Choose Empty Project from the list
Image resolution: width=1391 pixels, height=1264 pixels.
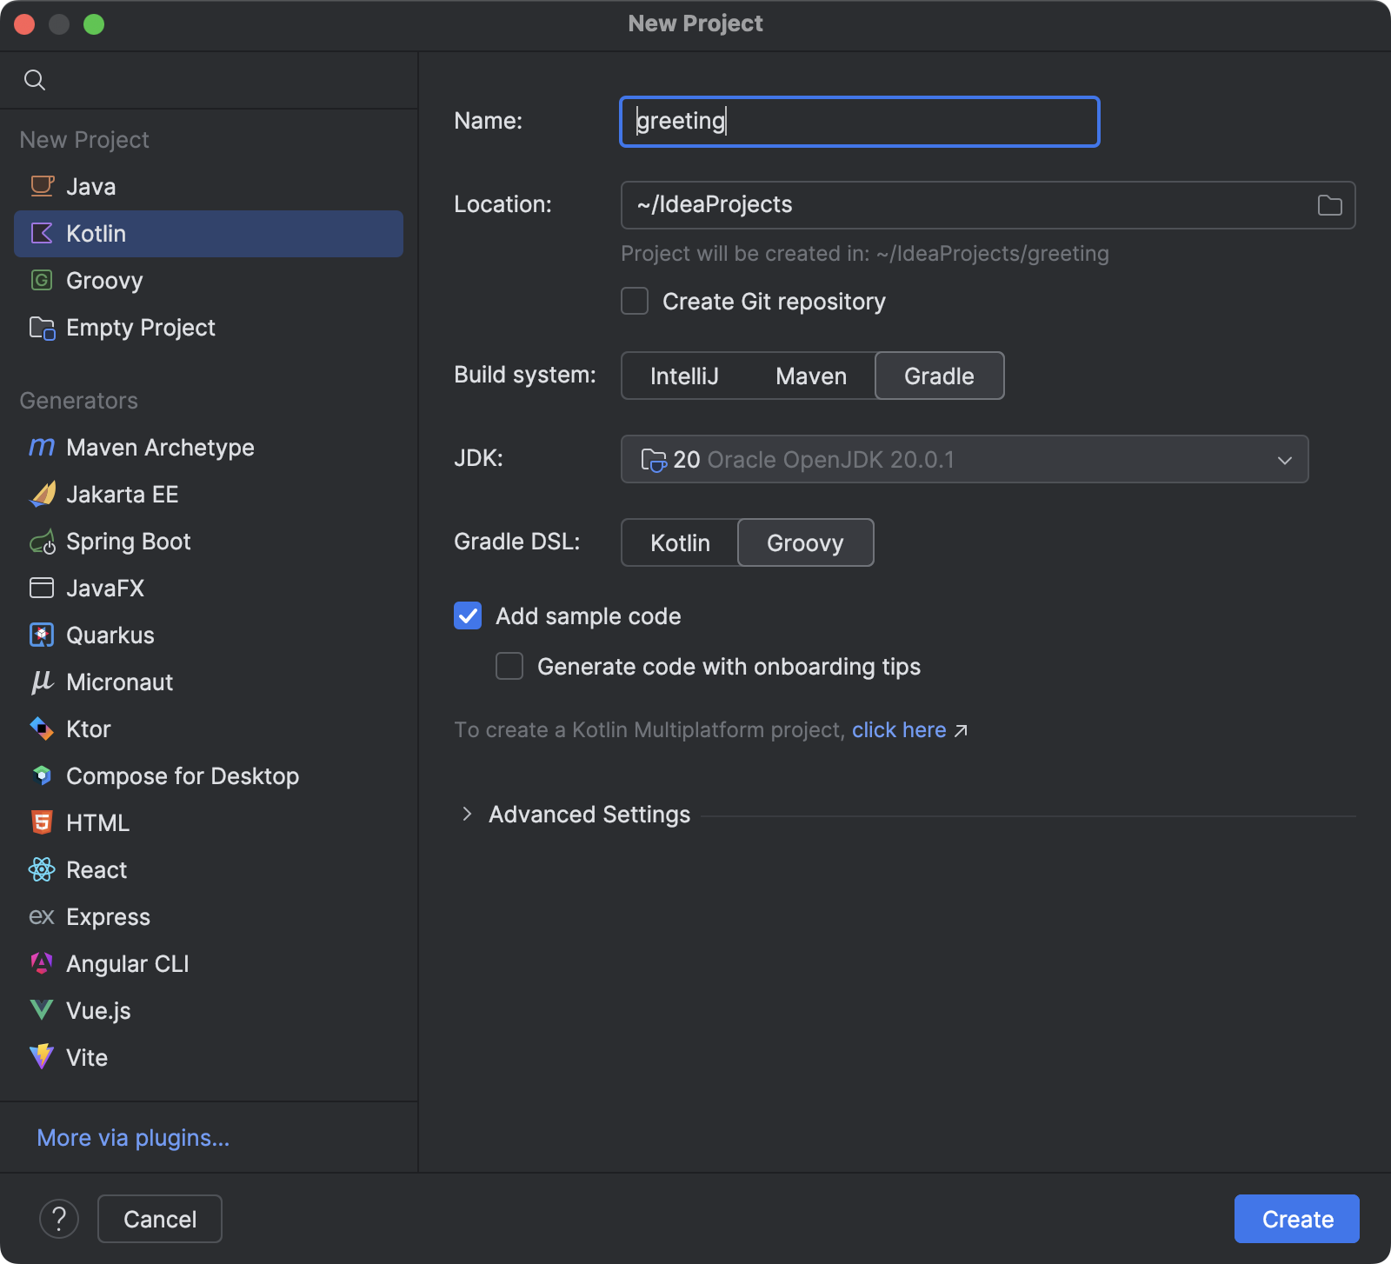click(140, 328)
